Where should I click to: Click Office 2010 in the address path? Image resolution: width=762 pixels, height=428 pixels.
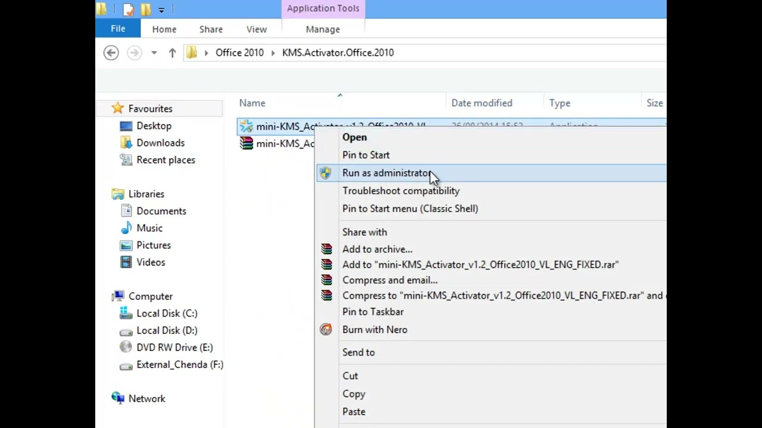coord(239,53)
